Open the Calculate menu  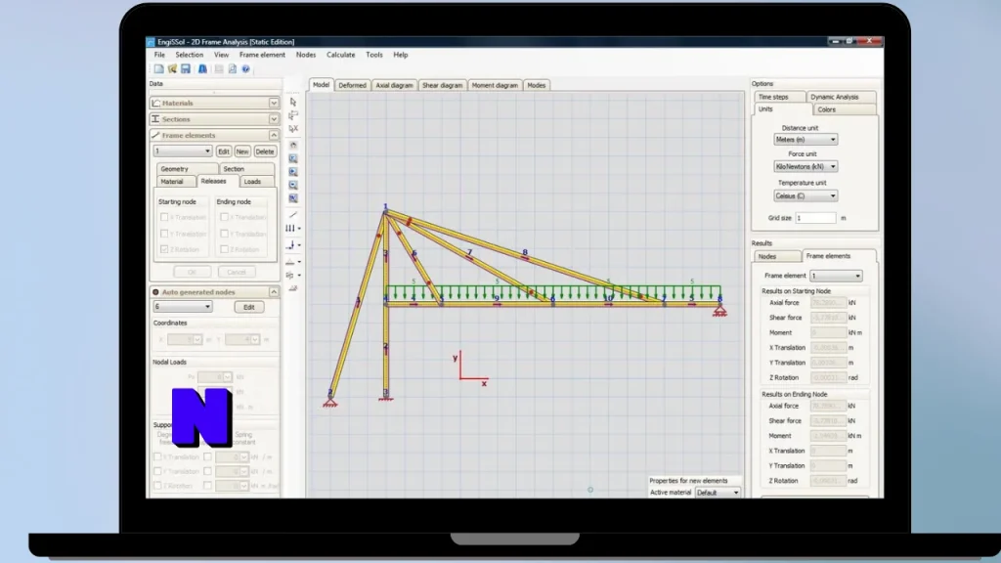[341, 55]
